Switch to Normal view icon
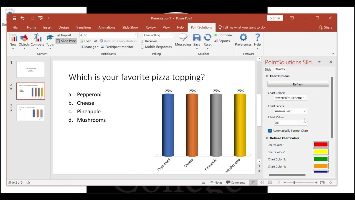 point(253,182)
